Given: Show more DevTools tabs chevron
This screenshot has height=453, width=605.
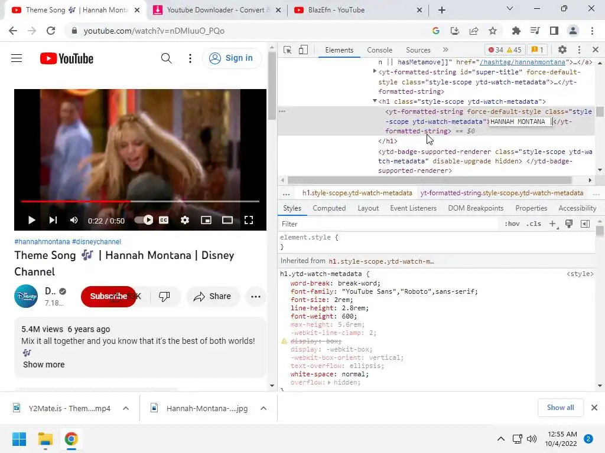Looking at the screenshot, I should click(445, 50).
